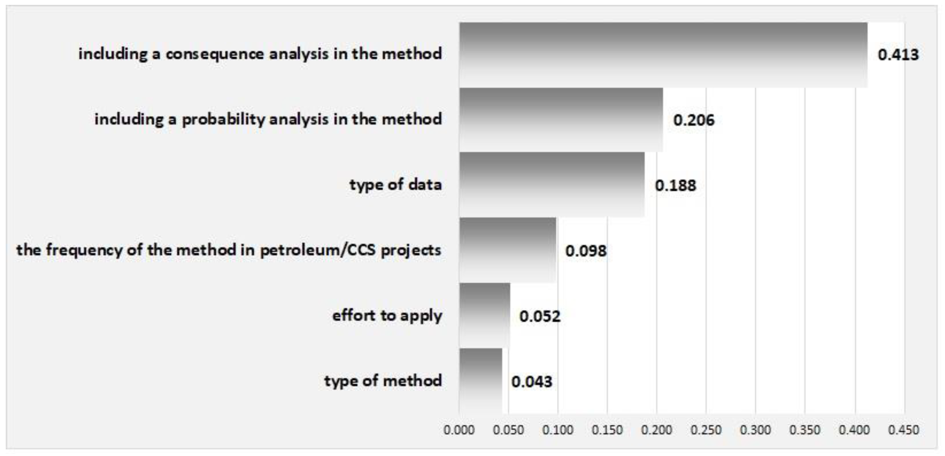Select the petroleum/CCS frequency bar
The image size is (945, 456).
pyautogui.click(x=508, y=250)
